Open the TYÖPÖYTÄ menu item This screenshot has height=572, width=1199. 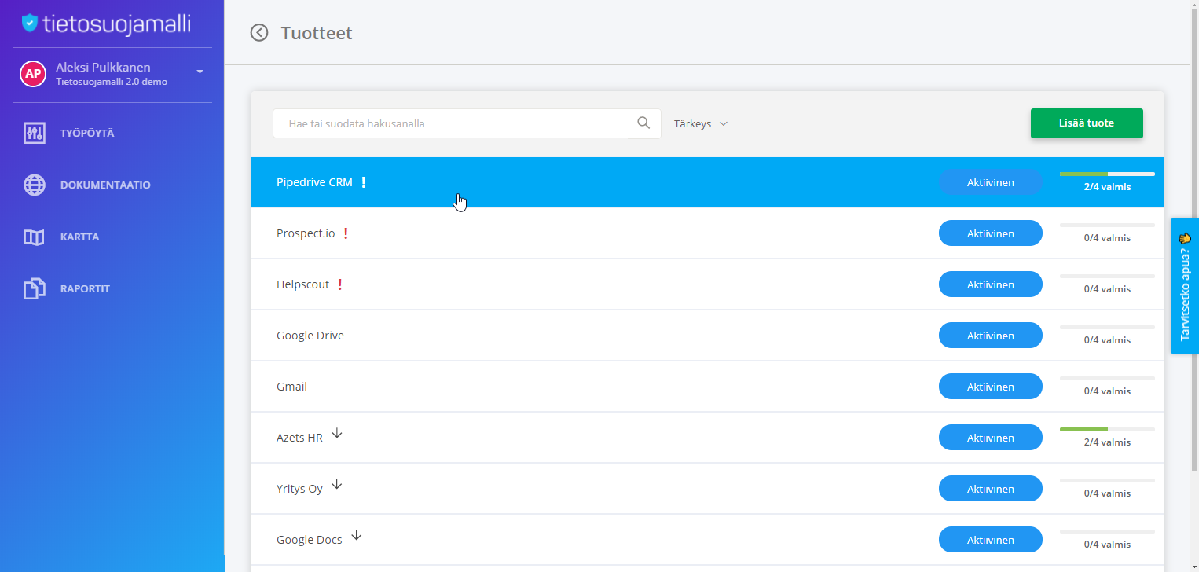pyautogui.click(x=87, y=134)
